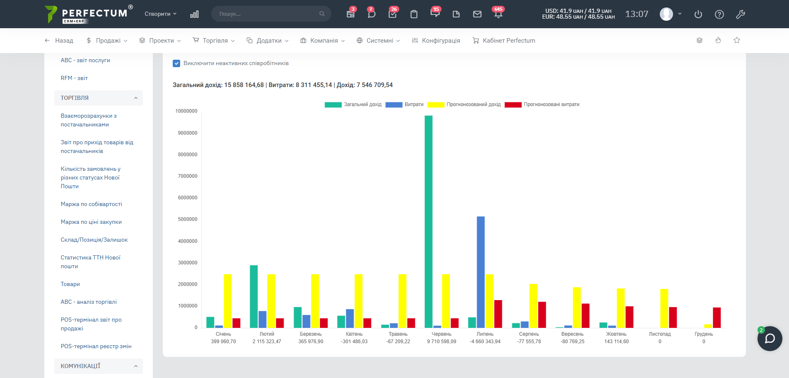Toggle 'Прогнонозовані витрати' legend series
Viewport: 789px width, 378px height.
click(x=542, y=104)
